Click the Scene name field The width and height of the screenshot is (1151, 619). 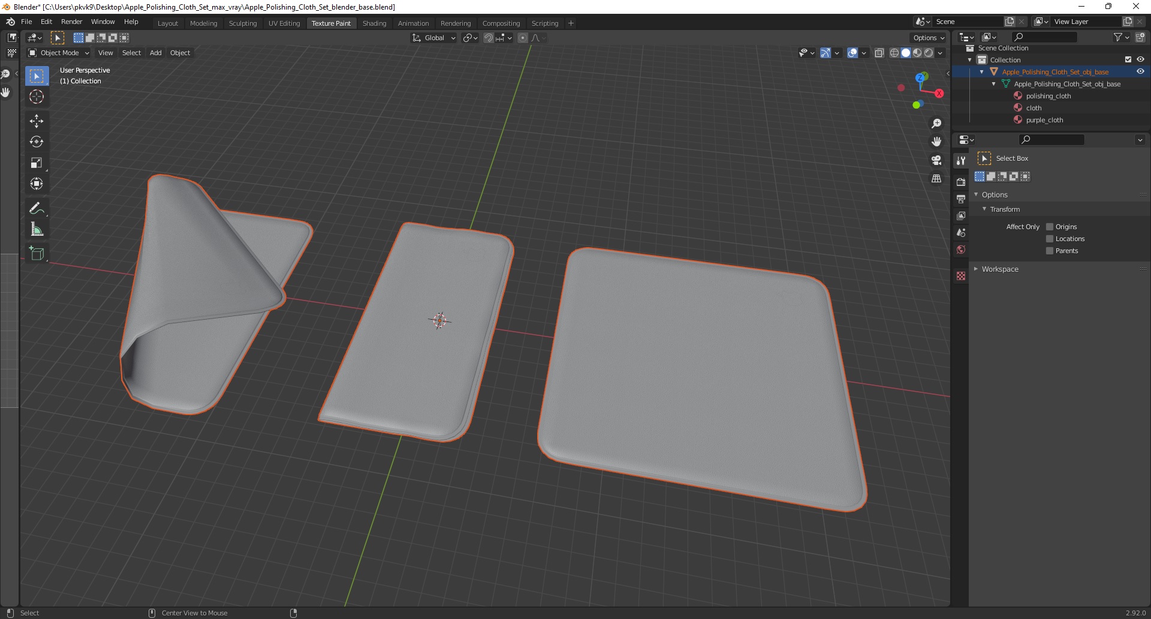[x=967, y=22]
